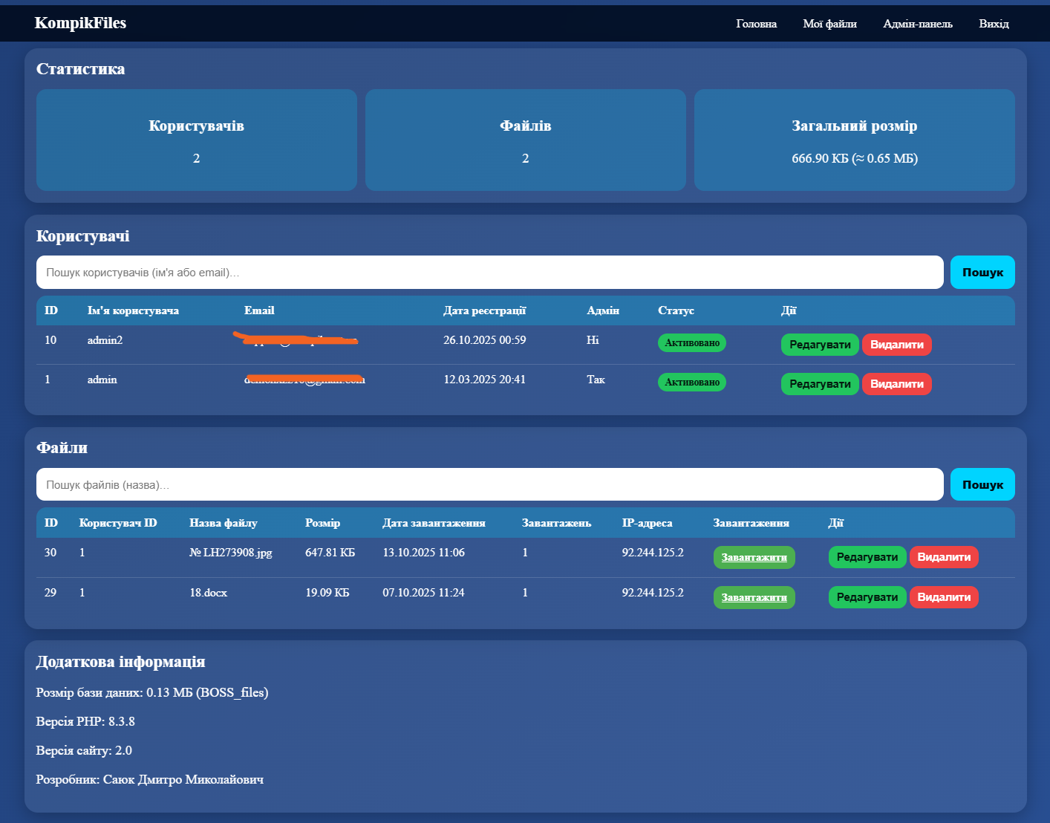Screen dimensions: 1050x823
Task: Edit the admin user row
Action: pyautogui.click(x=819, y=384)
